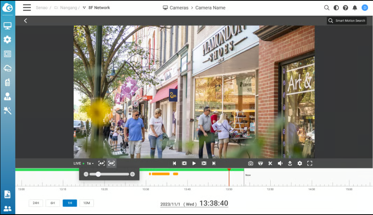Click the scissors clip tool

(x=270, y=163)
